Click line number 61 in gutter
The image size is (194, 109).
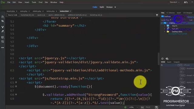12,58
